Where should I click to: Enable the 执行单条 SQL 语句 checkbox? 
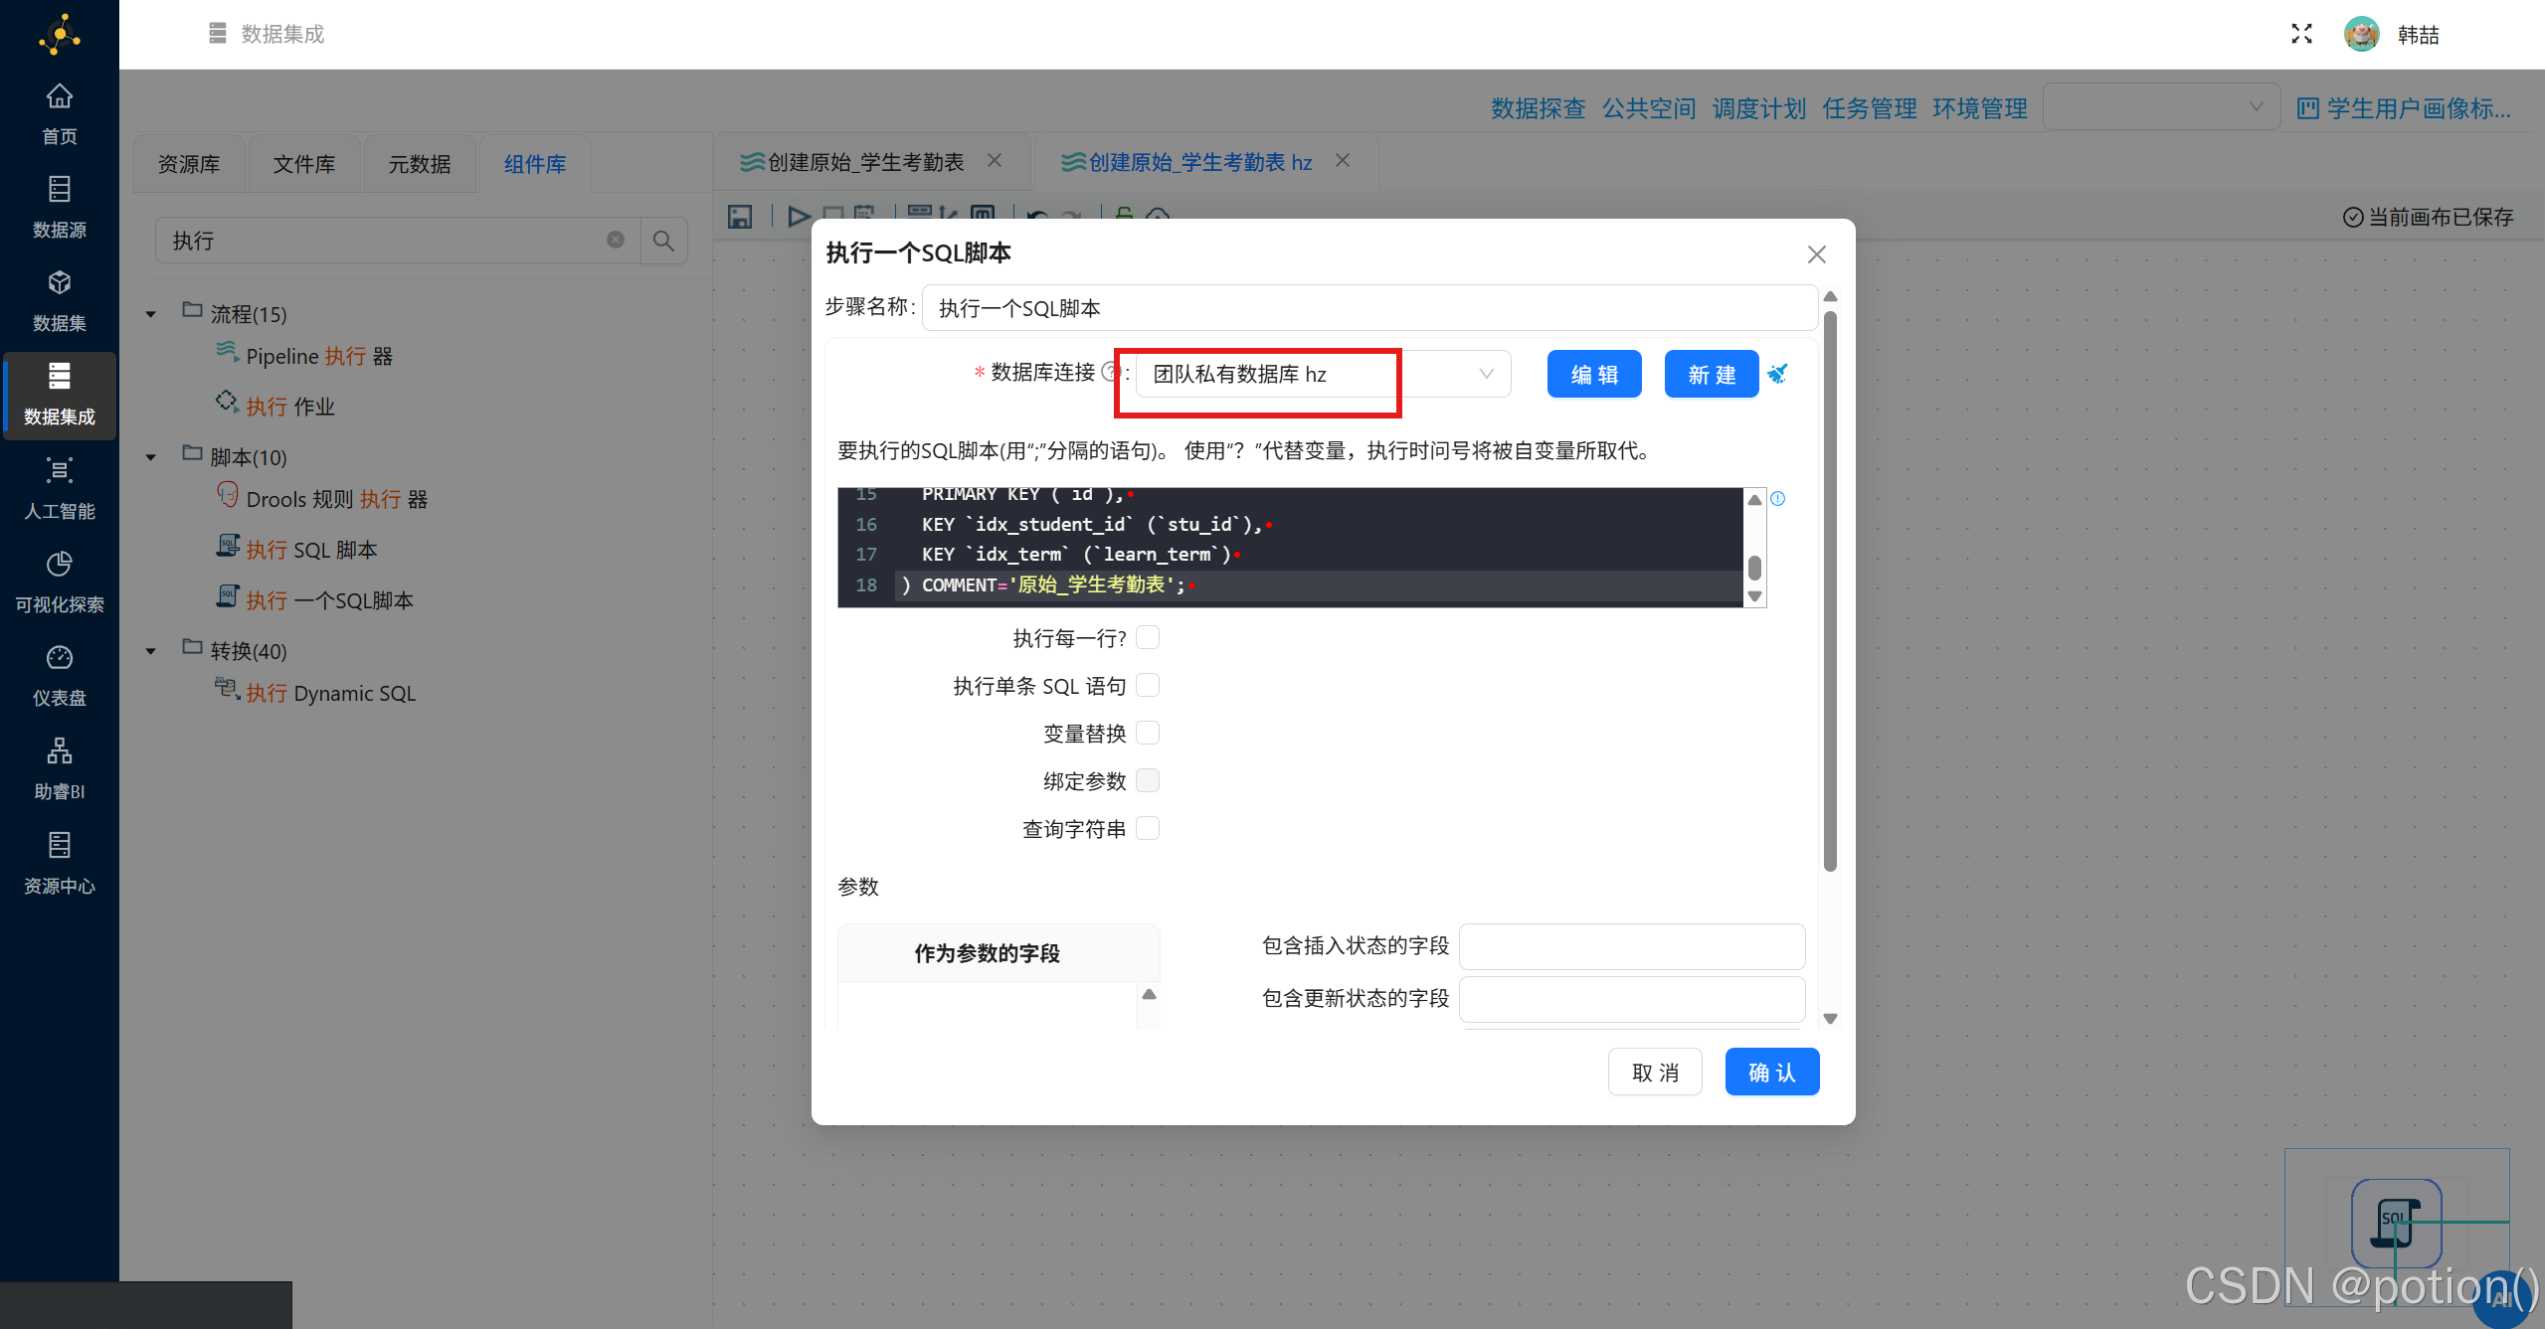[x=1148, y=685]
